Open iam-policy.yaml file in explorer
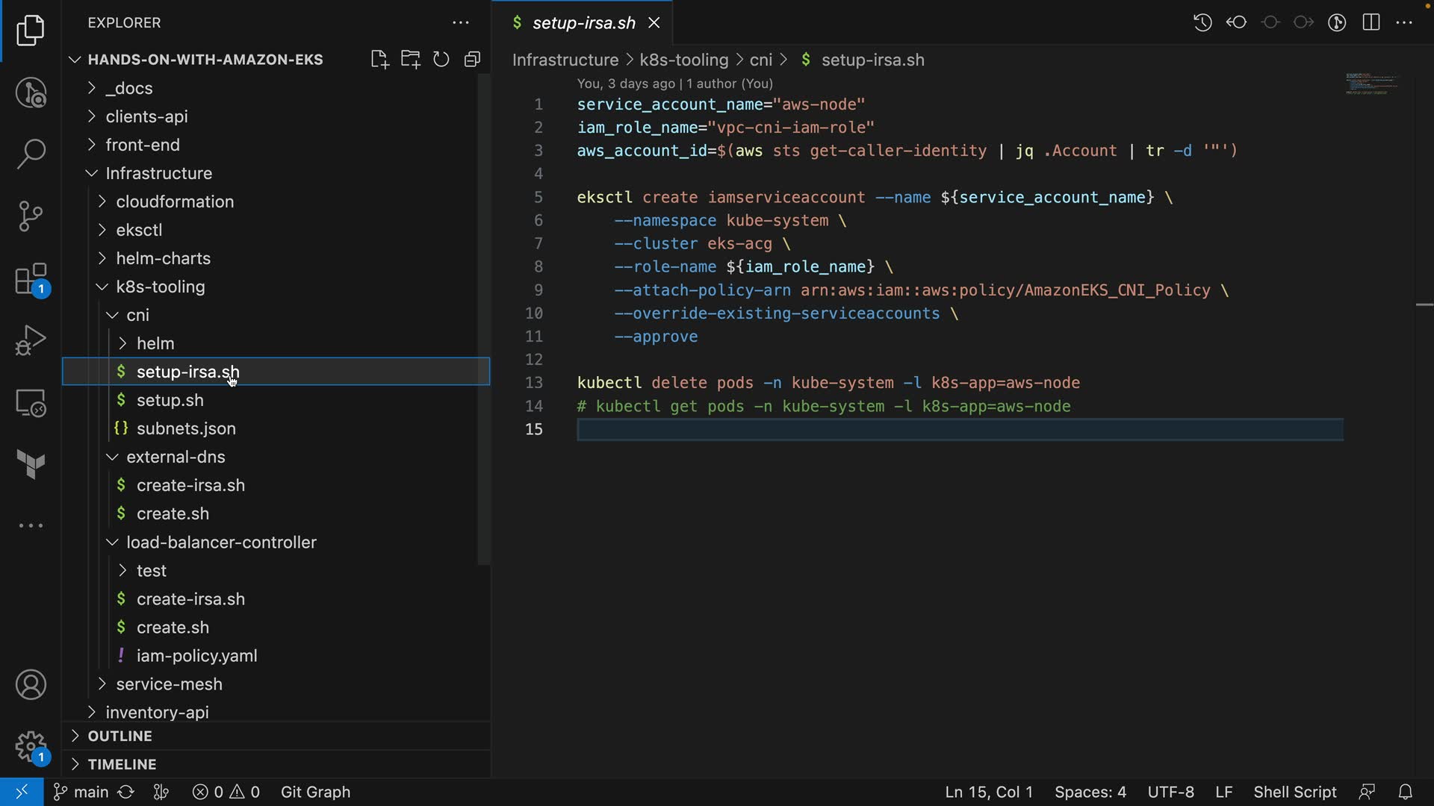This screenshot has width=1434, height=806. pyautogui.click(x=196, y=655)
